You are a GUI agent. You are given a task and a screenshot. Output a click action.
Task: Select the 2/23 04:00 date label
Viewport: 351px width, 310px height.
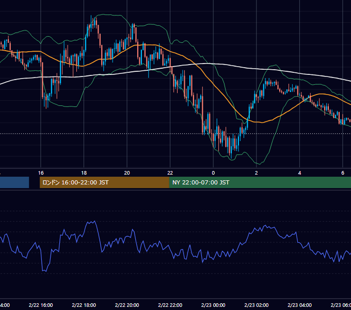299,305
